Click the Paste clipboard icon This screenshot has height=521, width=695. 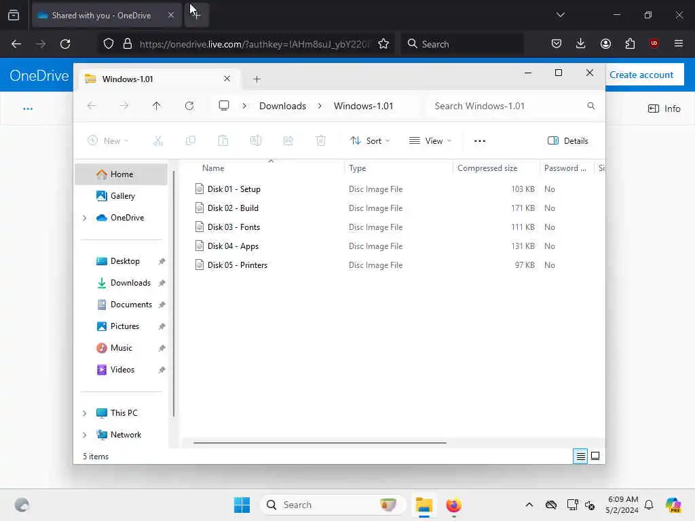click(x=223, y=141)
